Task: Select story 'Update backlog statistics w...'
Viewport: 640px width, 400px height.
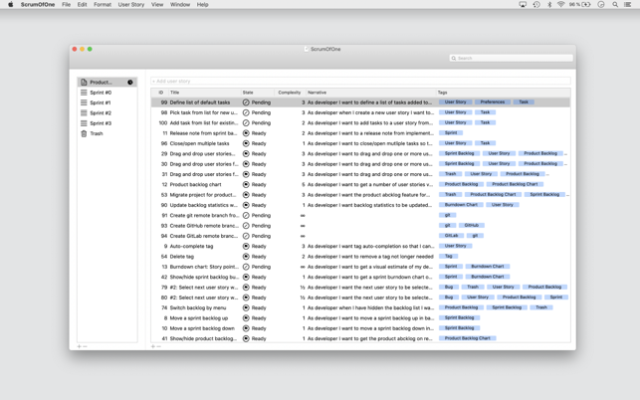Action: tap(360, 205)
